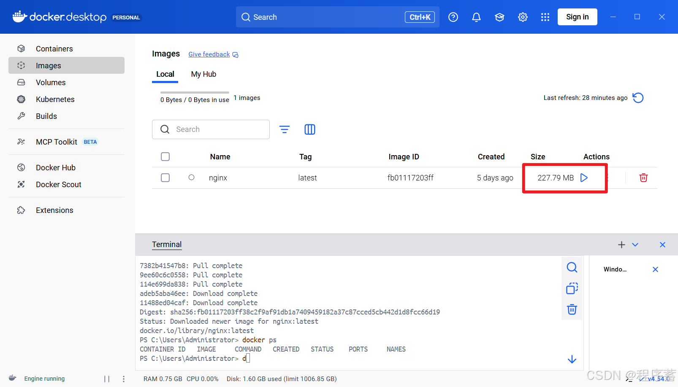
Task: Click the docker desktop logo
Action: pyautogui.click(x=60, y=17)
